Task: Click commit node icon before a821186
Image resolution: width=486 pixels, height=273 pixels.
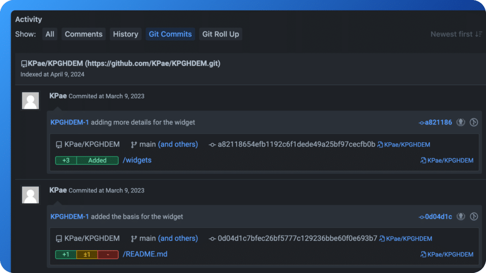Action: coord(421,123)
